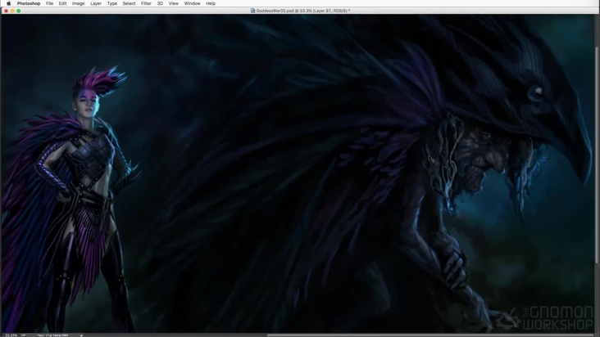Click the 33.33% zoom level field

11,335
